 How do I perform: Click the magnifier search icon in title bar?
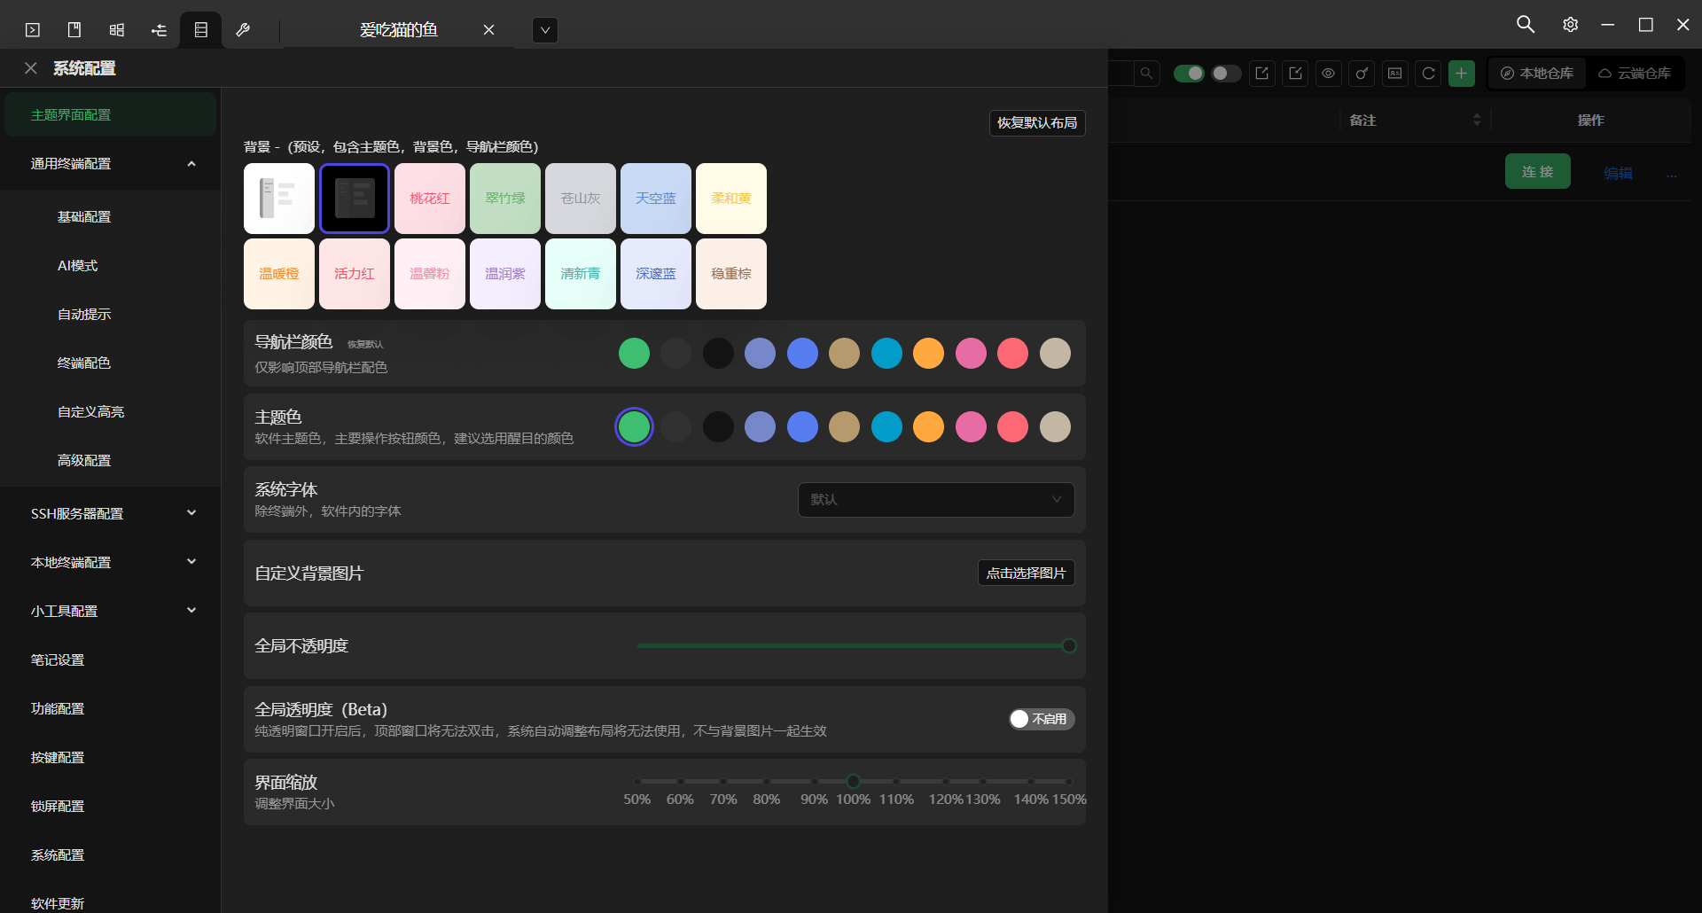1525,25
